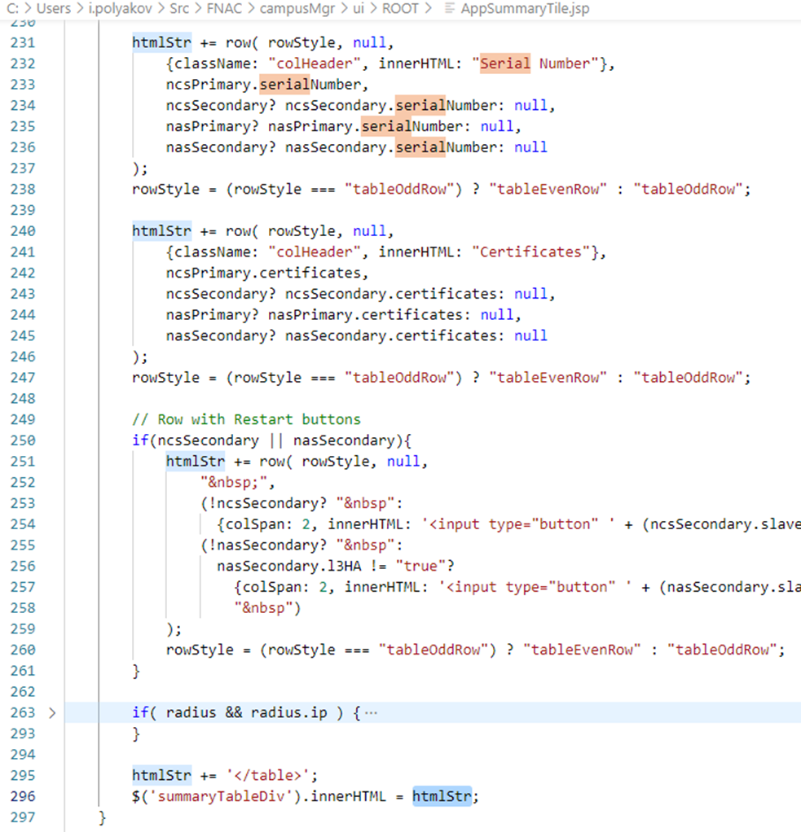Open the ROOT breadcrumb segment
Image resolution: width=801 pixels, height=832 pixels.
(x=401, y=8)
